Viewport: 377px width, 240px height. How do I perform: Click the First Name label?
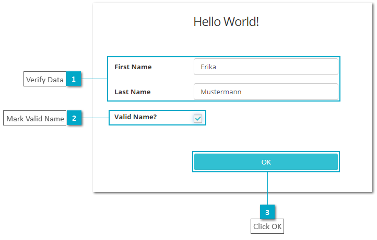(133, 67)
